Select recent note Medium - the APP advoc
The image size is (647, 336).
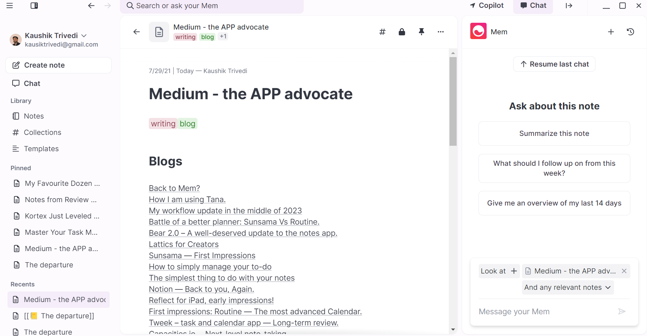pyautogui.click(x=59, y=300)
